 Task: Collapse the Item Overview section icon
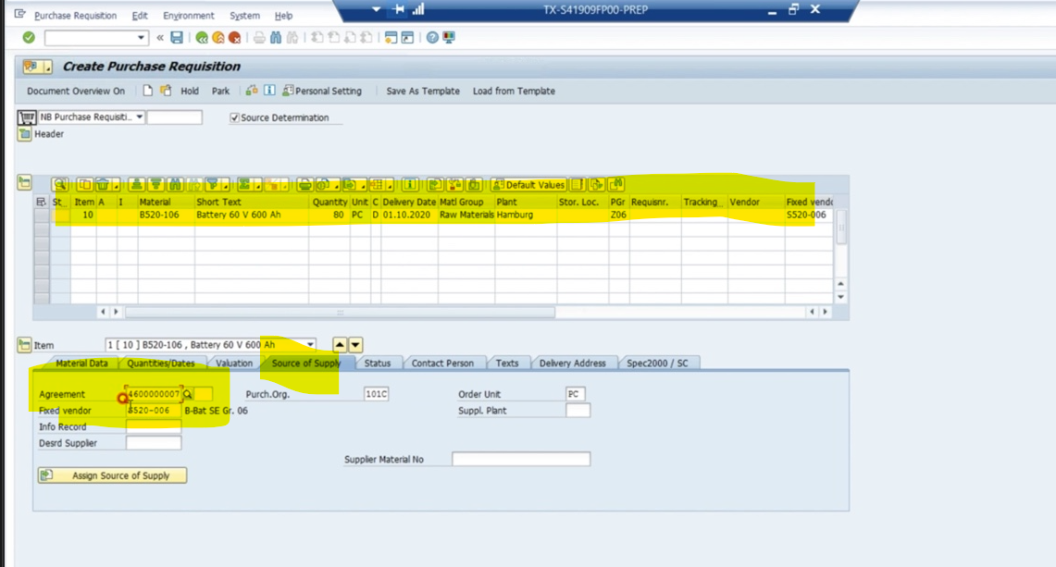pos(25,182)
